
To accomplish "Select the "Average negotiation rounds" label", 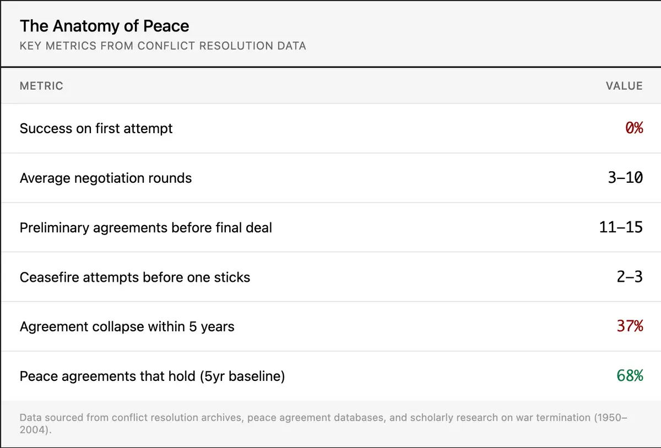I will click(x=106, y=178).
